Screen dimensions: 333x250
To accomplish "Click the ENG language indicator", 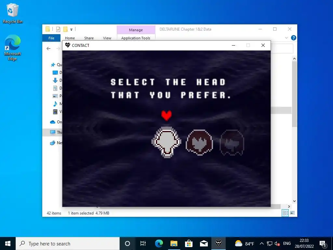I will (287, 243).
